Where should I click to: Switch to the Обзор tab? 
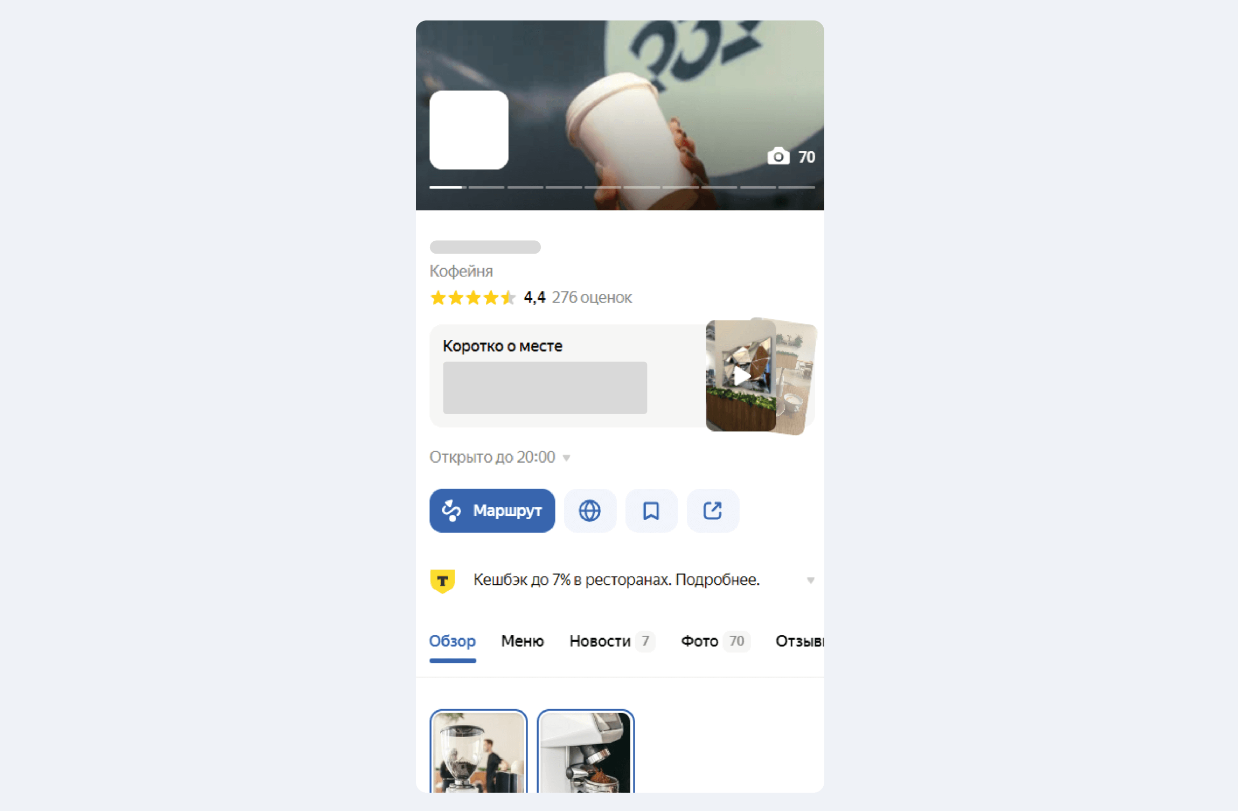click(453, 641)
